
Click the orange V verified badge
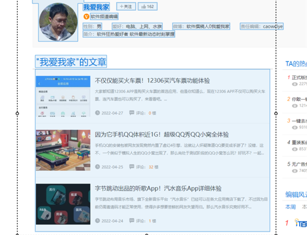[86, 17]
